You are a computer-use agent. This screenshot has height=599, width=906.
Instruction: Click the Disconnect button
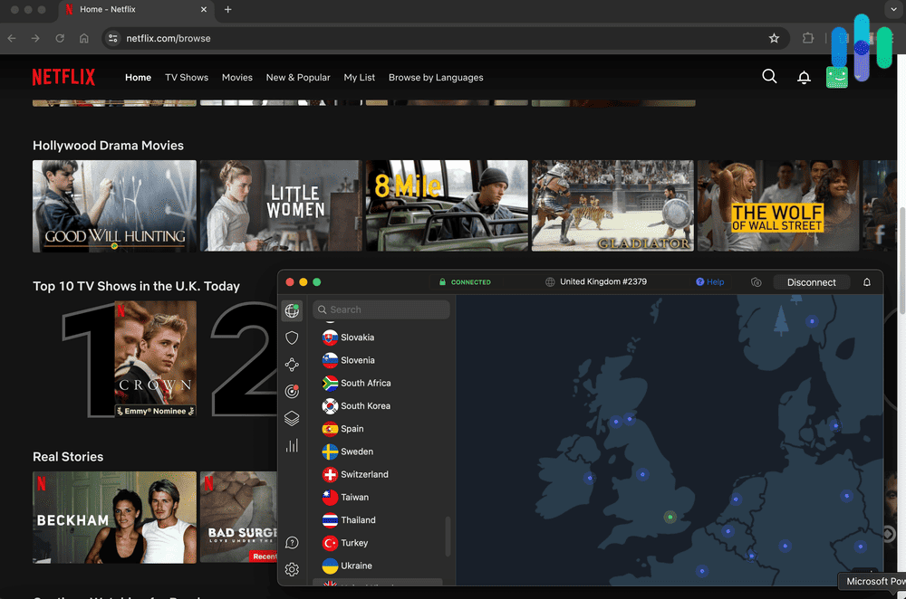pyautogui.click(x=811, y=281)
